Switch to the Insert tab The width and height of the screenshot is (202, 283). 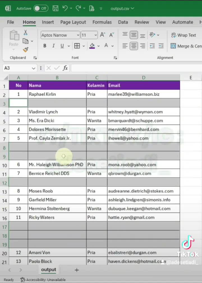click(48, 22)
